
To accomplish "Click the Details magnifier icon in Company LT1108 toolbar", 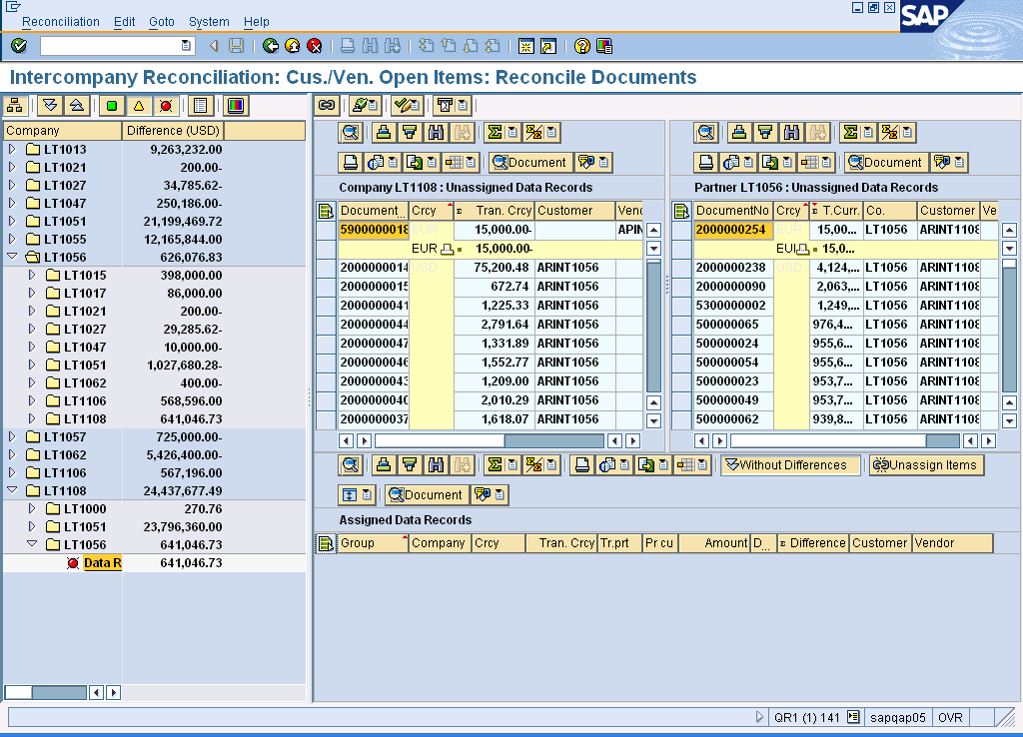I will tap(351, 133).
